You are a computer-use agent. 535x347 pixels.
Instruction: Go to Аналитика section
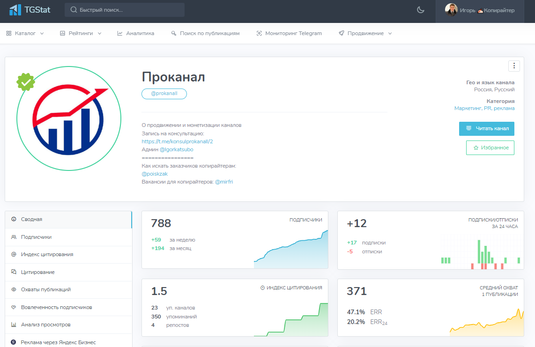136,33
